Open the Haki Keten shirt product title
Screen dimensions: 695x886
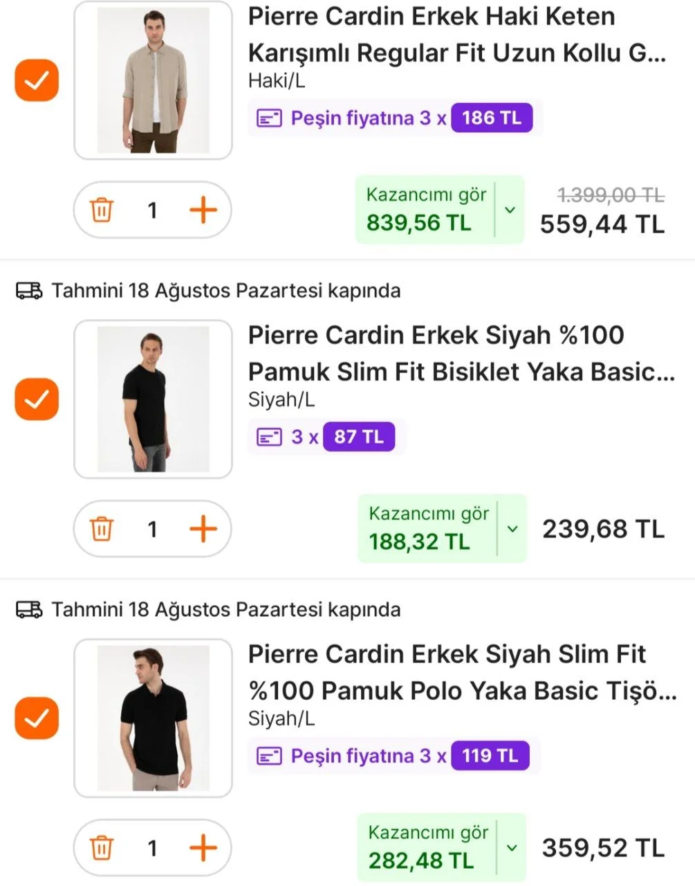tap(456, 34)
